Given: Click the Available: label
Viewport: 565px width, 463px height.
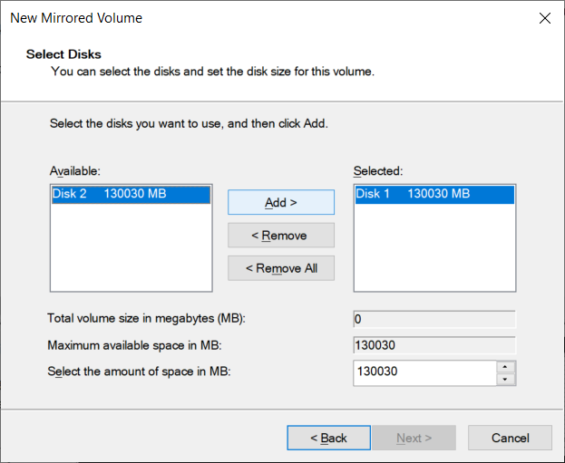Looking at the screenshot, I should click(75, 171).
